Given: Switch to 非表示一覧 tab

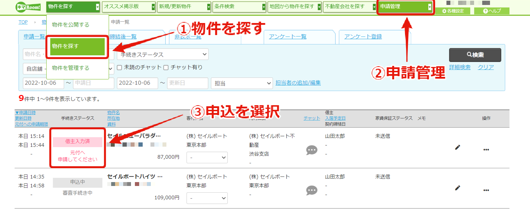Looking at the screenshot, I should click(x=188, y=37).
